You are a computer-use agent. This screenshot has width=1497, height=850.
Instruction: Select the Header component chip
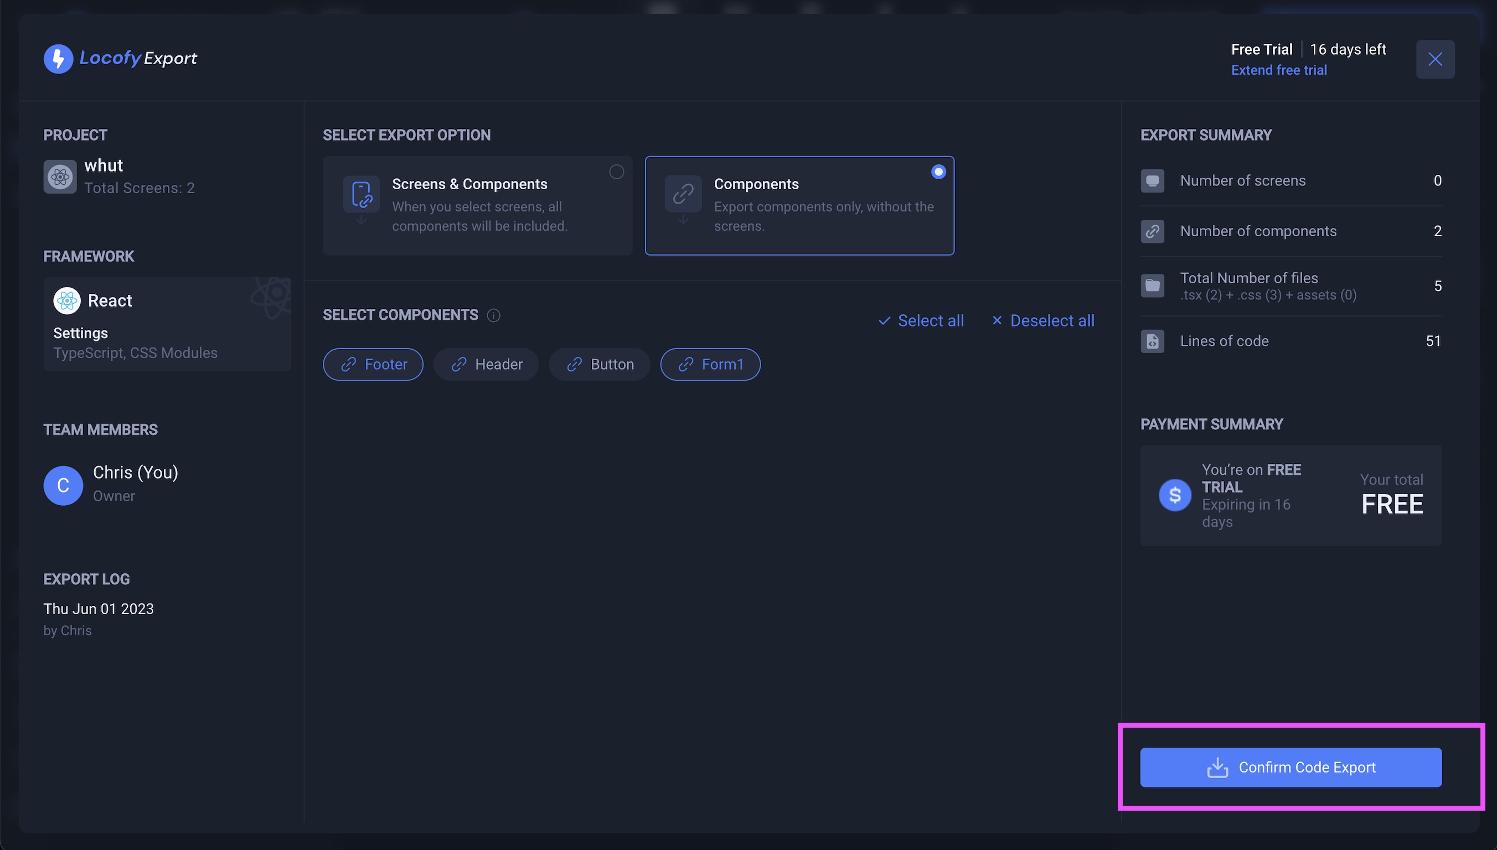point(486,364)
